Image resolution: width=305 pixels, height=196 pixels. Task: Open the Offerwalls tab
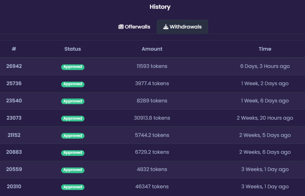(x=134, y=27)
